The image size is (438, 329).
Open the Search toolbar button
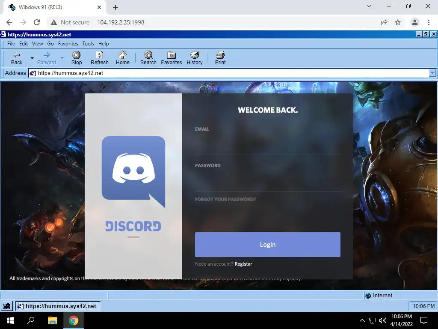148,58
